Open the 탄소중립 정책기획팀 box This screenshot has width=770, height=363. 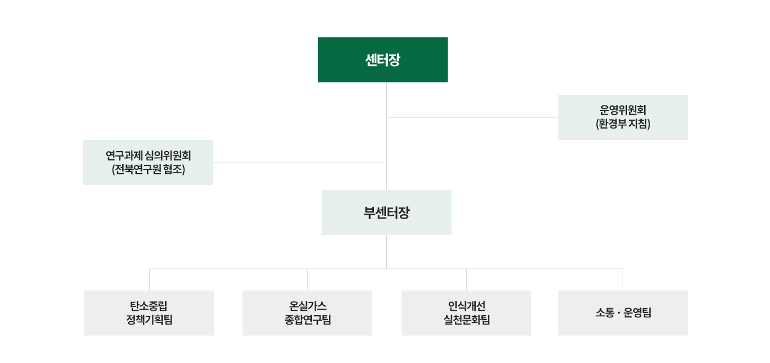[x=149, y=313]
